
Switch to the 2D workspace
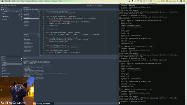[x=88, y=6]
